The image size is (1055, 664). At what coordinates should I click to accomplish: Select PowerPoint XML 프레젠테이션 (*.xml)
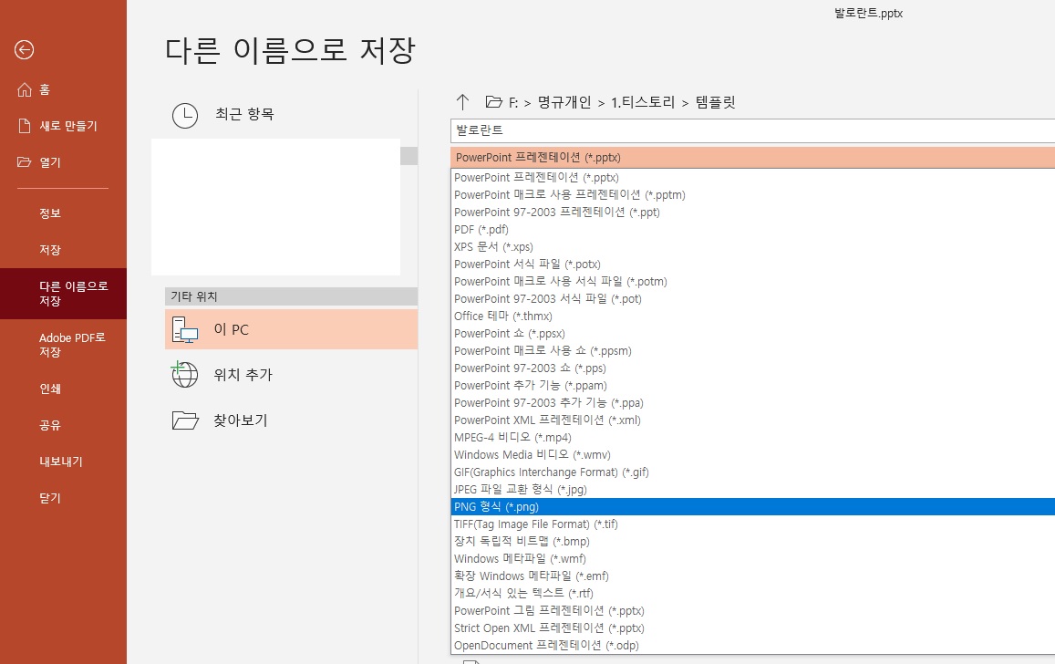pyautogui.click(x=753, y=420)
